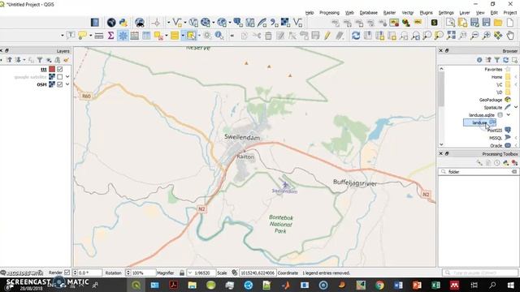520x292 pixels.
Task: Click the Layers panel filter legend icon
Action: click(x=40, y=60)
